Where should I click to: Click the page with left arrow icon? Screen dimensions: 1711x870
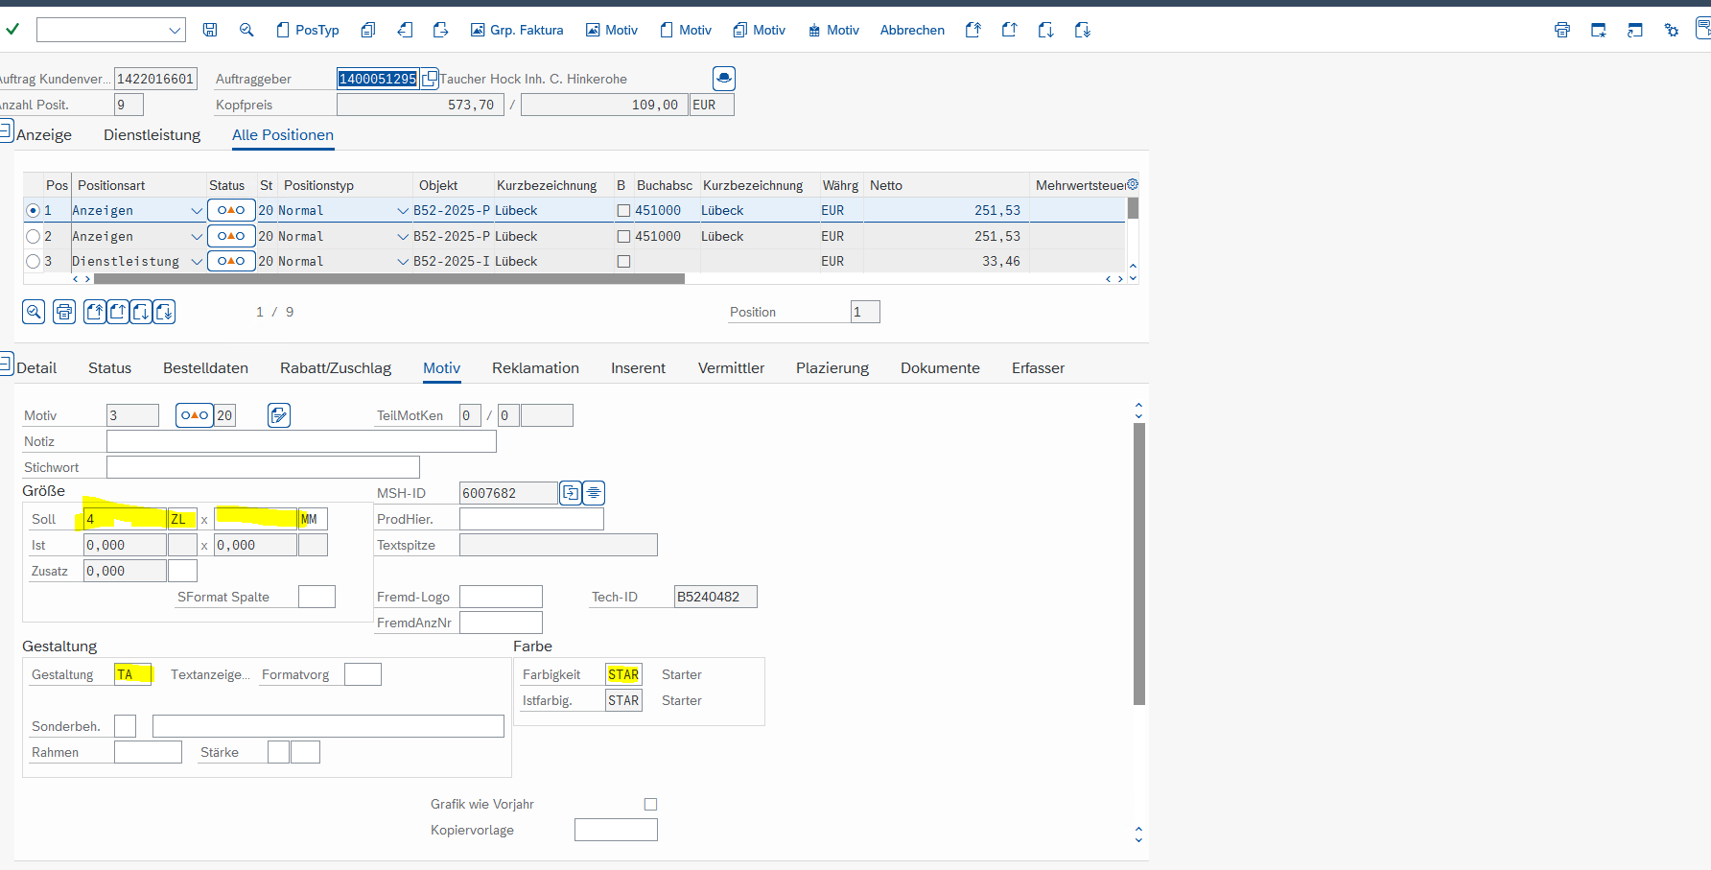tap(405, 30)
